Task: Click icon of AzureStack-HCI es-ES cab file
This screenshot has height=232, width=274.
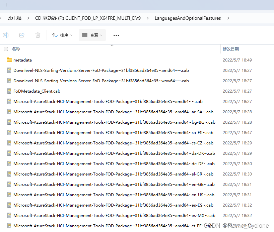Action: (x=9, y=205)
